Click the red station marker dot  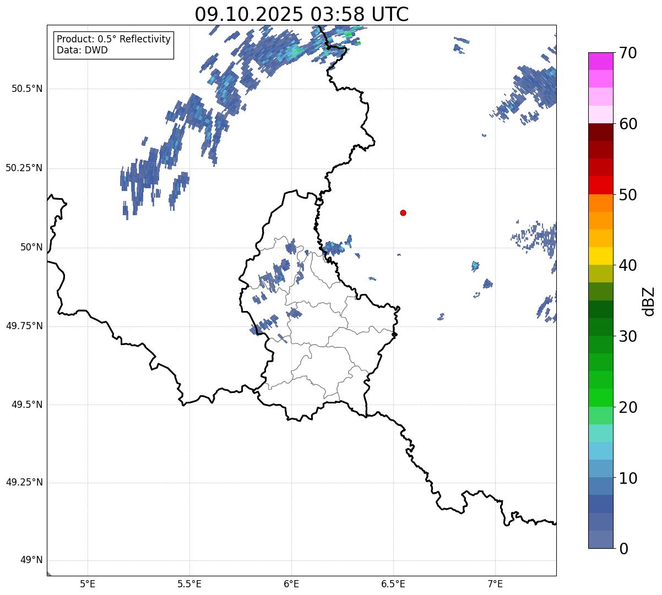click(x=403, y=212)
